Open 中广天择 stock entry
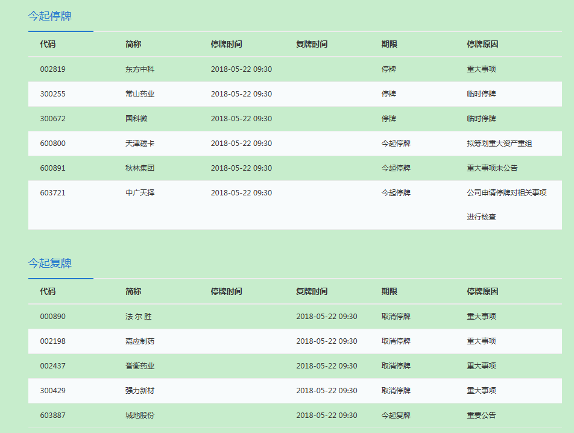574x433 pixels. pyautogui.click(x=140, y=193)
